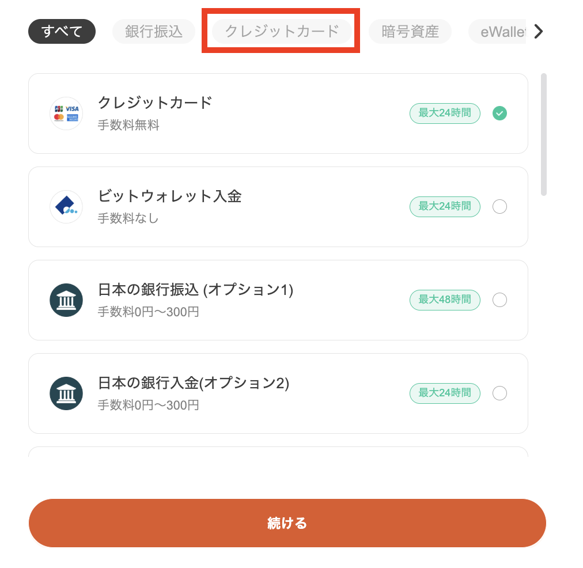Switch to the eWallet filter tab
Screen dimensions: 583x568
(x=497, y=32)
